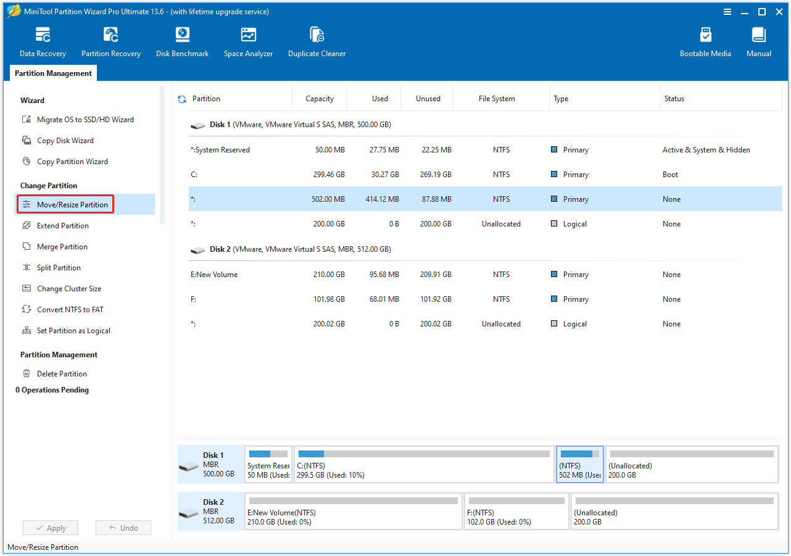Click the Unused column header
This screenshot has width=791, height=556.
tap(428, 99)
